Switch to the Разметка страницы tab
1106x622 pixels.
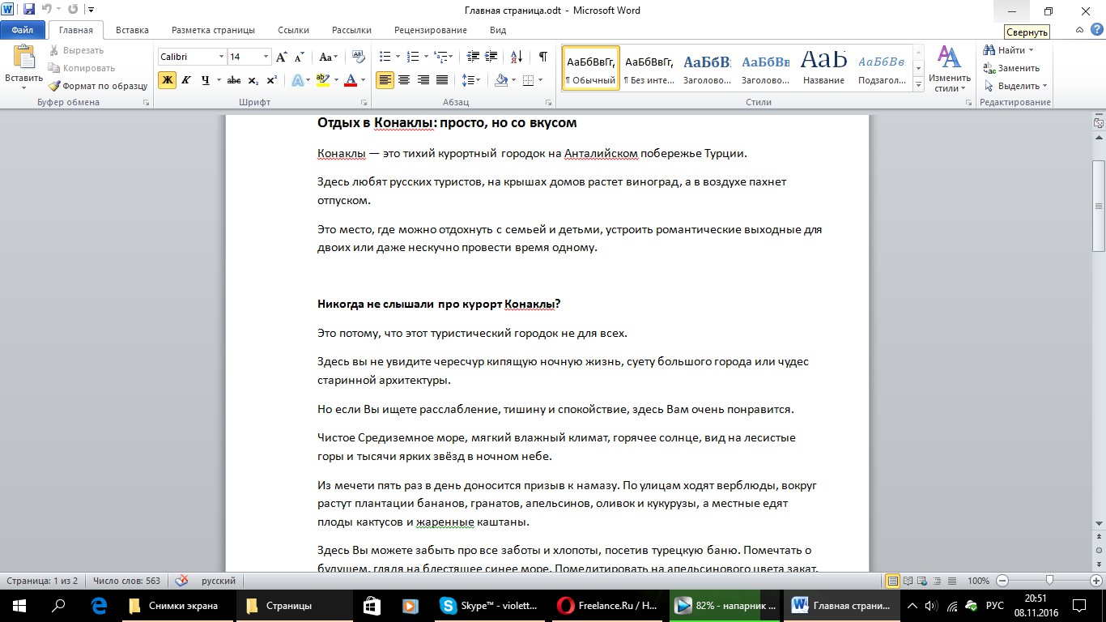(x=213, y=30)
